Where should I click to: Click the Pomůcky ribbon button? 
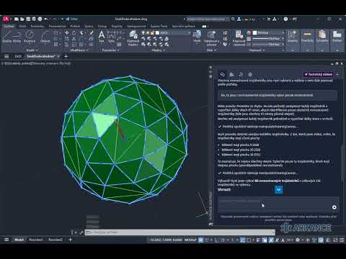(x=307, y=37)
